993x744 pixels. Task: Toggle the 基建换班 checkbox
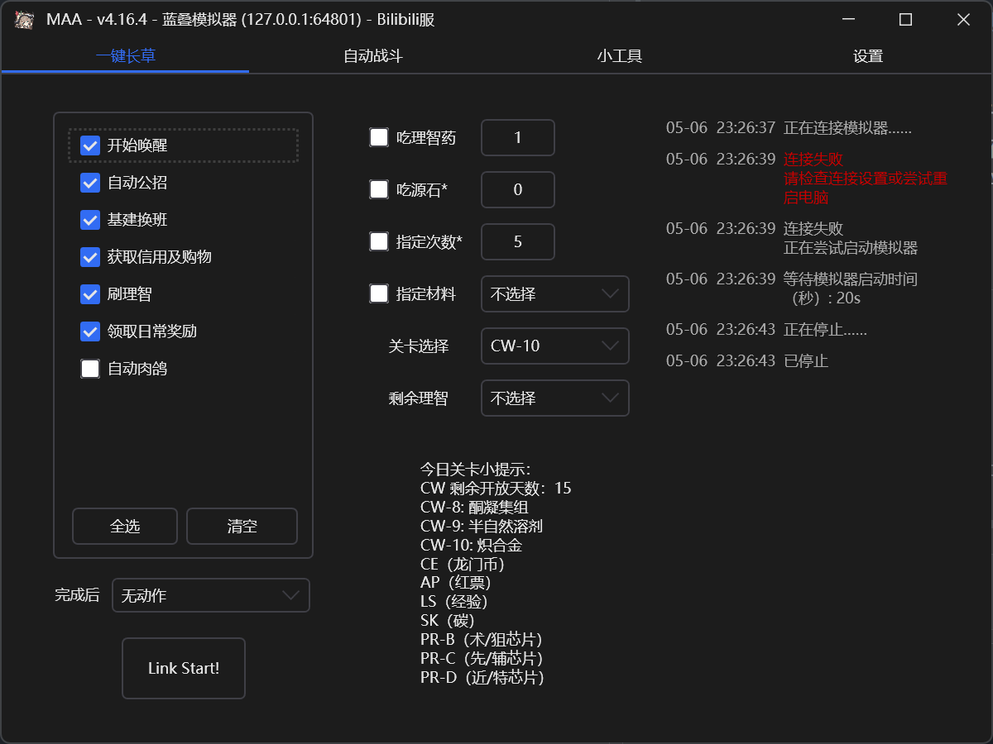[x=89, y=220]
